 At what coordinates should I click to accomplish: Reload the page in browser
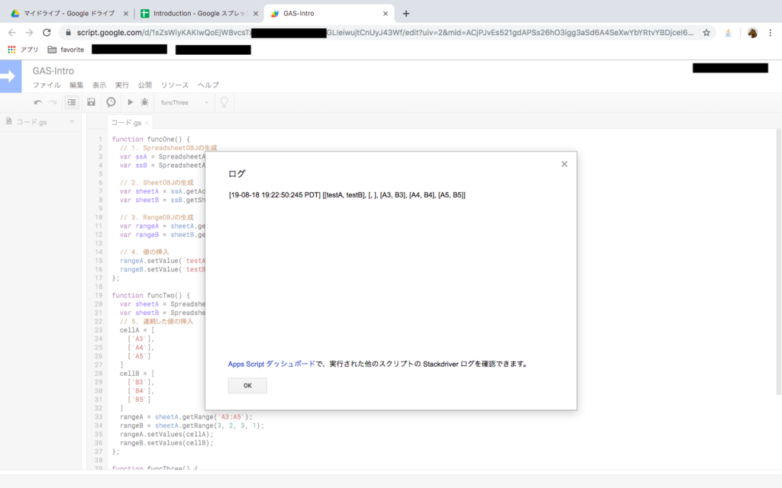(x=47, y=33)
